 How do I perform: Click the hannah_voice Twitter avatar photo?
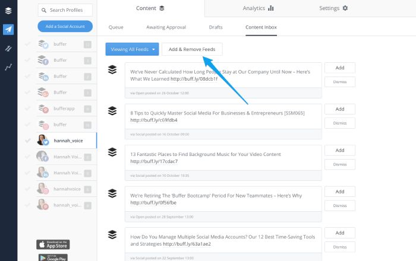(x=42, y=140)
